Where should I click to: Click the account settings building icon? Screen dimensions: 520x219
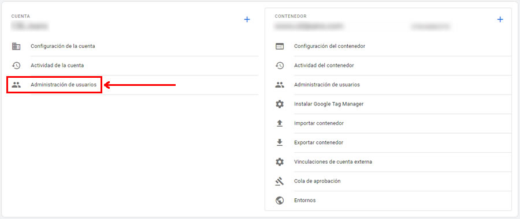[16, 46]
